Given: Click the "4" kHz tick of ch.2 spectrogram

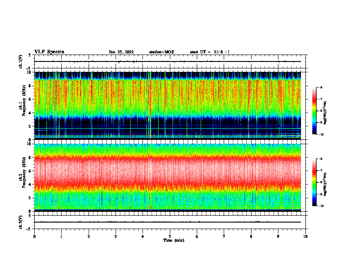Looking at the screenshot, I should pyautogui.click(x=30, y=184).
